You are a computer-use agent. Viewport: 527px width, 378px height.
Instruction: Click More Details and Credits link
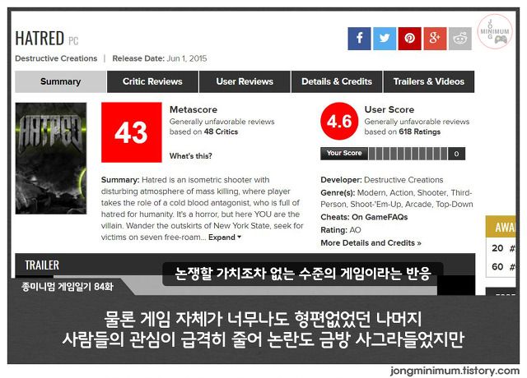pyautogui.click(x=371, y=243)
